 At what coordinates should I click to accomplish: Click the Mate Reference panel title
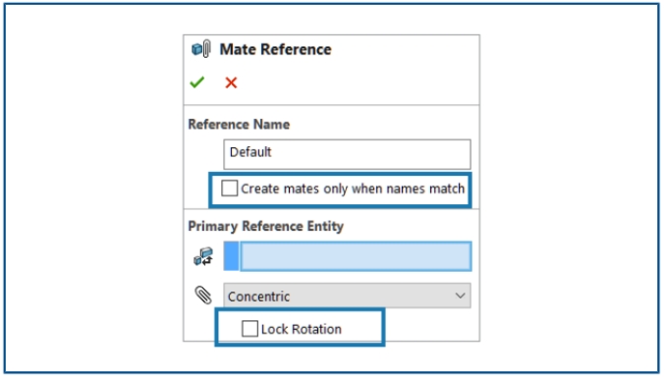[276, 49]
